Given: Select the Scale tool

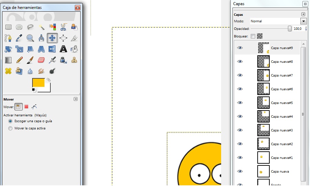Looking at the screenshot, I should [x=19, y=49].
